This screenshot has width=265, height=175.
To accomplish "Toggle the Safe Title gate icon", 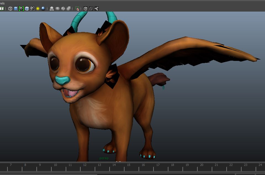I will click(2, 9).
